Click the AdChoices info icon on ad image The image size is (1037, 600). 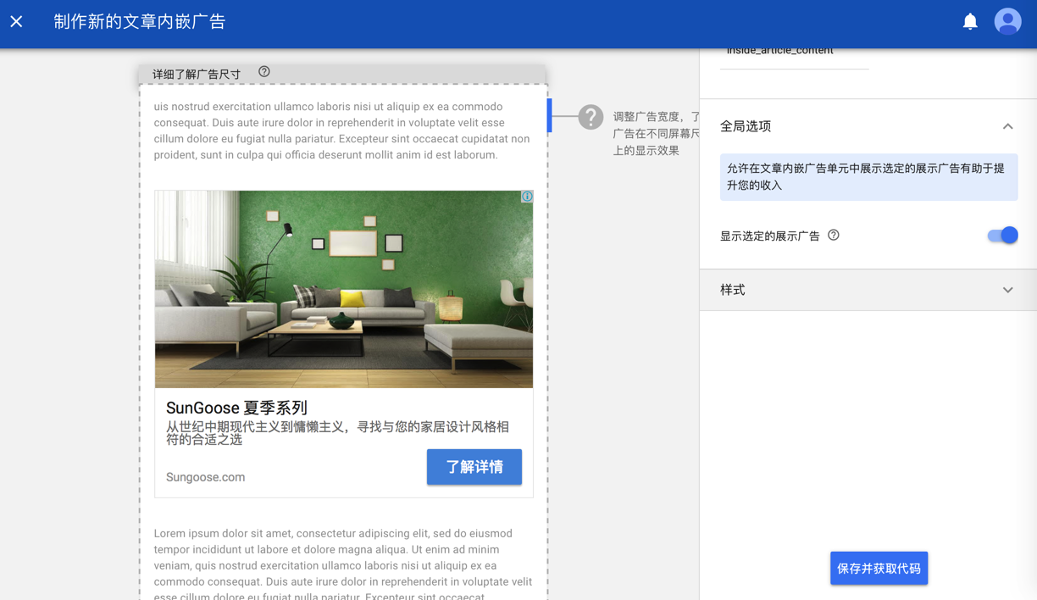click(x=527, y=197)
